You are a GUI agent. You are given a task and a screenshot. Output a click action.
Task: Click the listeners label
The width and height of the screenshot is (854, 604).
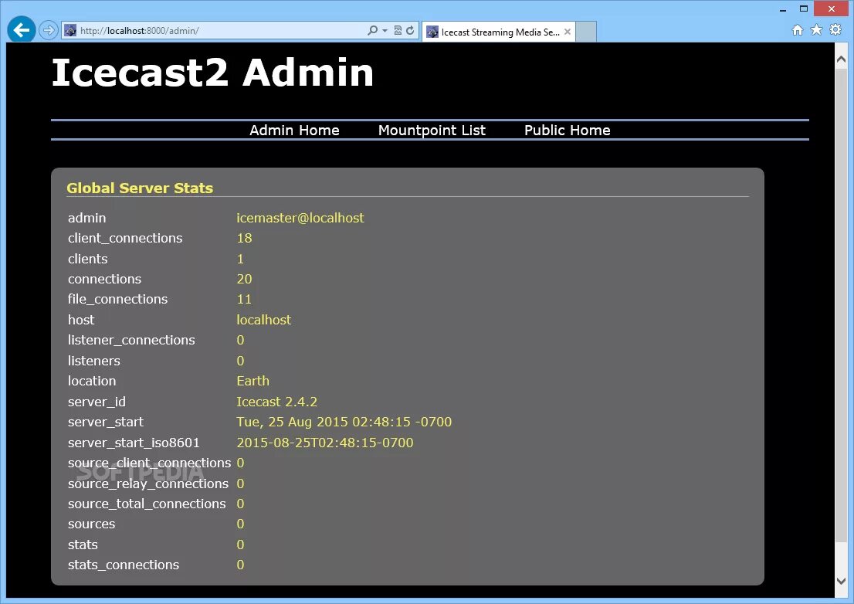coord(93,361)
